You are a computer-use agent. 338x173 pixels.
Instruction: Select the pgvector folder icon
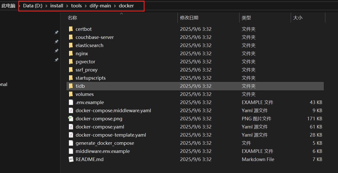71,62
